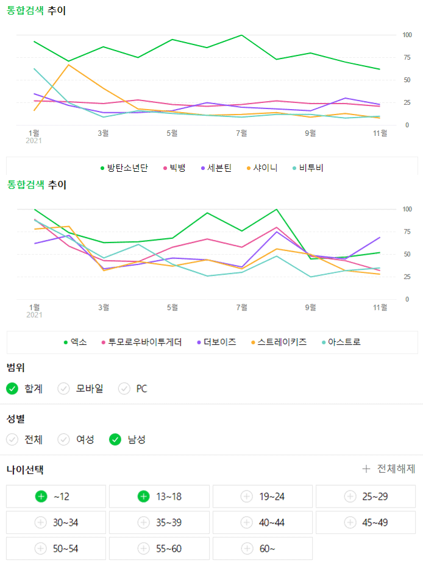The width and height of the screenshot is (423, 563).
Task: Hide 엑소 line via second chart legend
Action: tap(76, 342)
